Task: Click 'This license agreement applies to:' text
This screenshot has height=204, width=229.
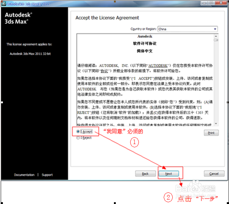Action: [x=29, y=44]
